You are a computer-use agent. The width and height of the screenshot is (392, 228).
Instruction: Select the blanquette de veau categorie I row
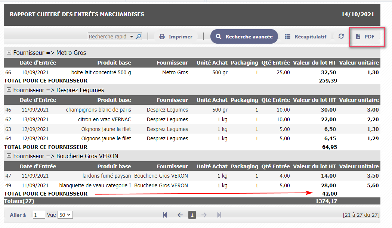[192, 185]
